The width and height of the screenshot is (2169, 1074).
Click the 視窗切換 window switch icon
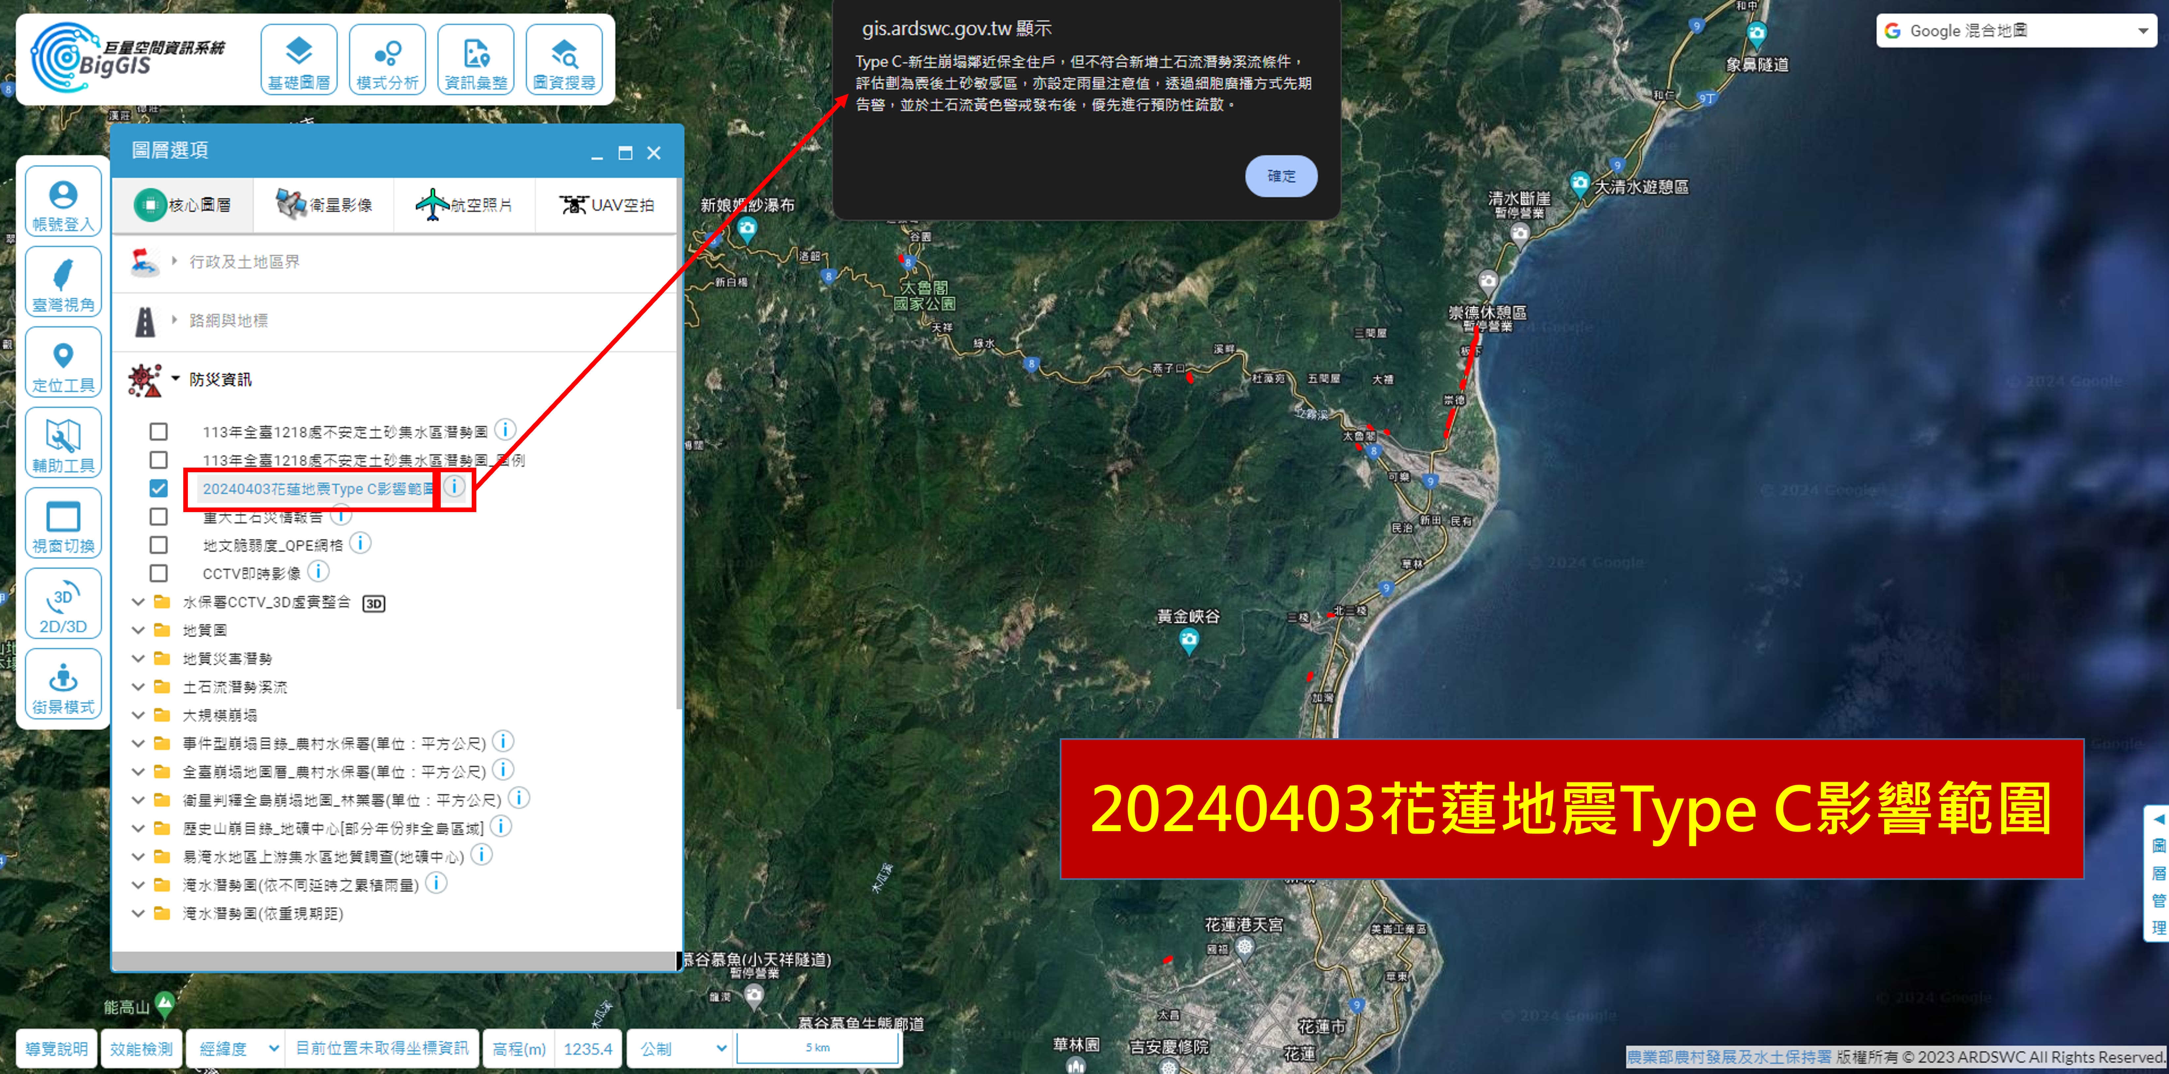(x=63, y=524)
